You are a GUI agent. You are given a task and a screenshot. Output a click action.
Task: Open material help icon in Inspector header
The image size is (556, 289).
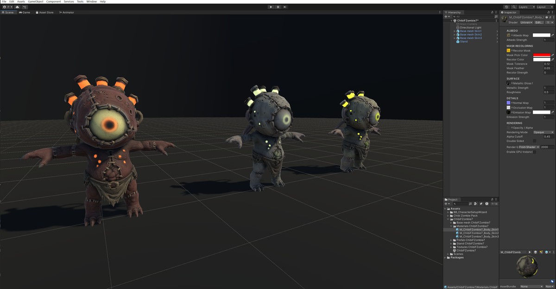click(x=547, y=18)
